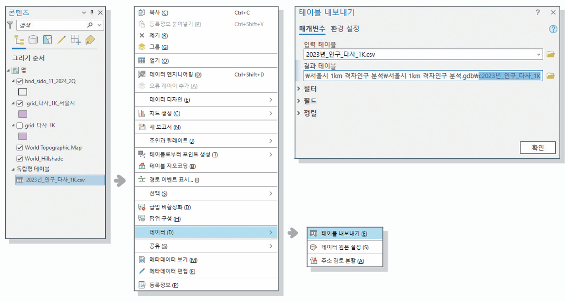The image size is (565, 302).
Task: Open 등록정보 (P) properties entry
Action: [x=206, y=285]
